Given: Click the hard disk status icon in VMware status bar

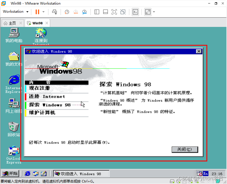Looking at the screenshot, I should tap(172, 181).
